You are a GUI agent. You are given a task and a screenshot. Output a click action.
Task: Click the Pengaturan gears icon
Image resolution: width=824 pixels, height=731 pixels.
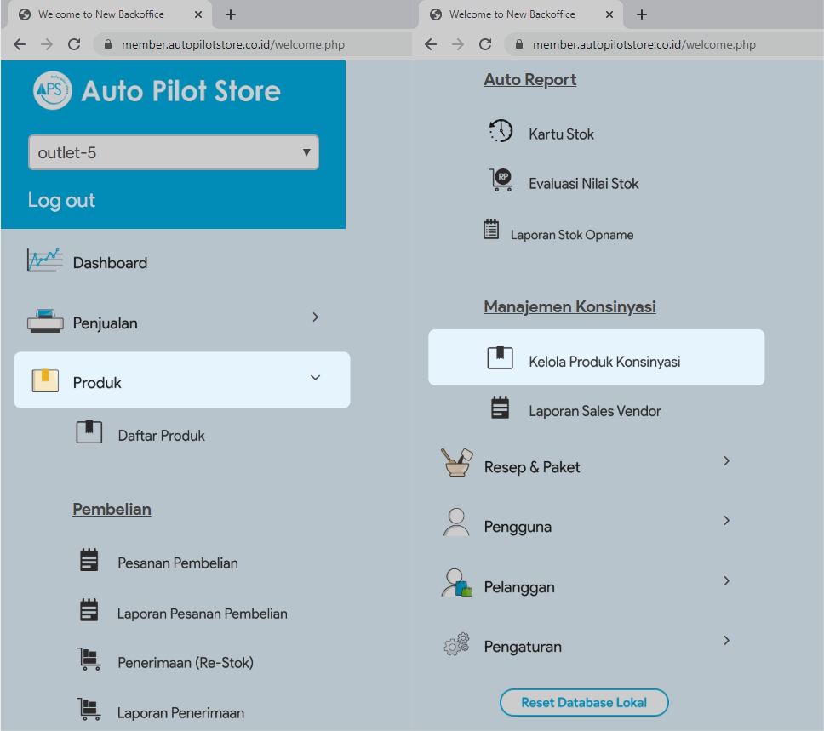[x=456, y=645]
